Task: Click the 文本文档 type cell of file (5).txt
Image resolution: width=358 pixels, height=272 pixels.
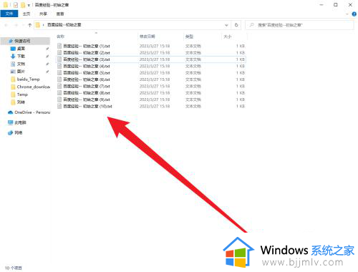Action: (x=193, y=73)
